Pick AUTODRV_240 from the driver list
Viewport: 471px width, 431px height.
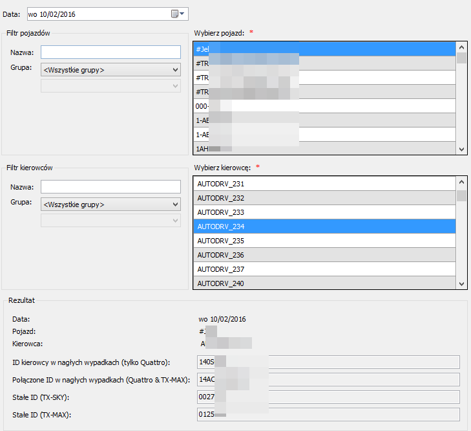point(323,283)
